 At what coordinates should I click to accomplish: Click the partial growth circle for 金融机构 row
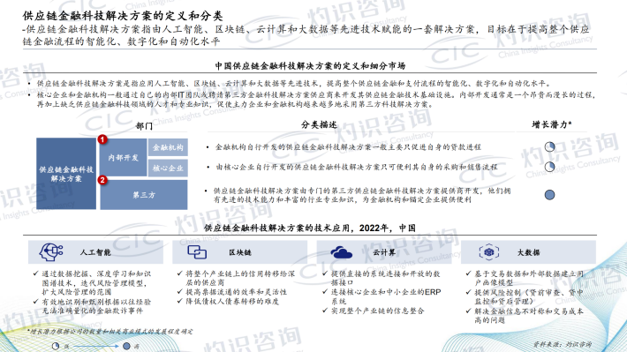[550, 146]
